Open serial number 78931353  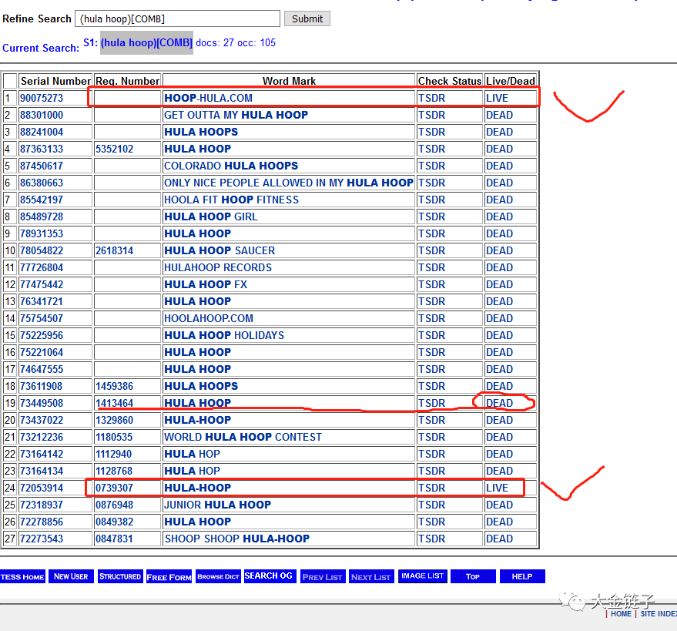pos(42,233)
